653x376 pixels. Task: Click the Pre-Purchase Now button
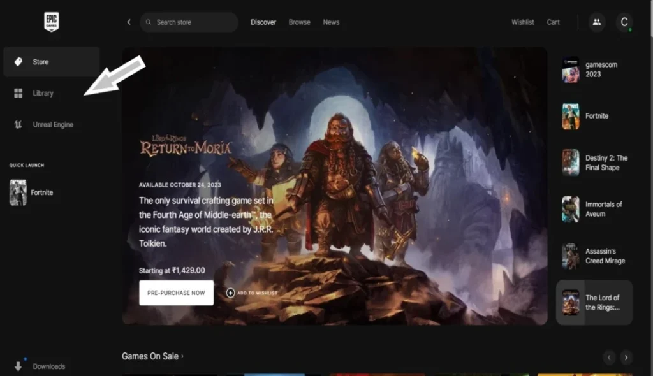(176, 293)
